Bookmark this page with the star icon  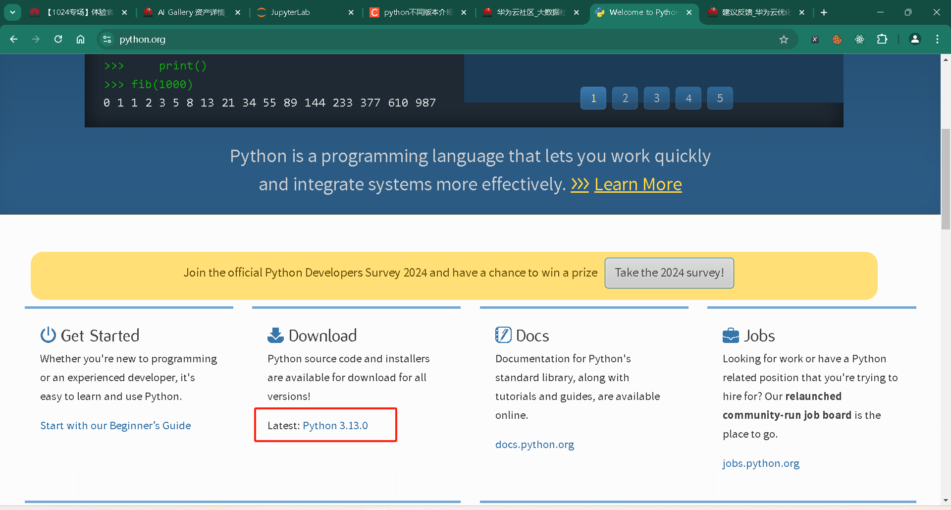784,39
